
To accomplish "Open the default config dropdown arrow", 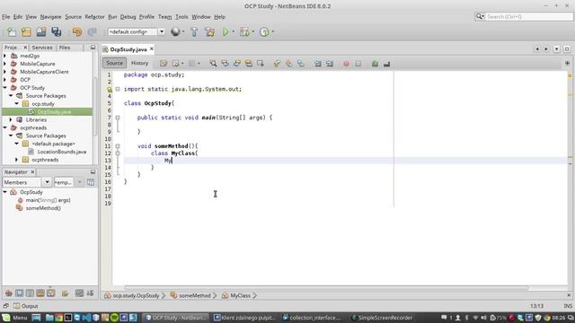I will click(162, 32).
